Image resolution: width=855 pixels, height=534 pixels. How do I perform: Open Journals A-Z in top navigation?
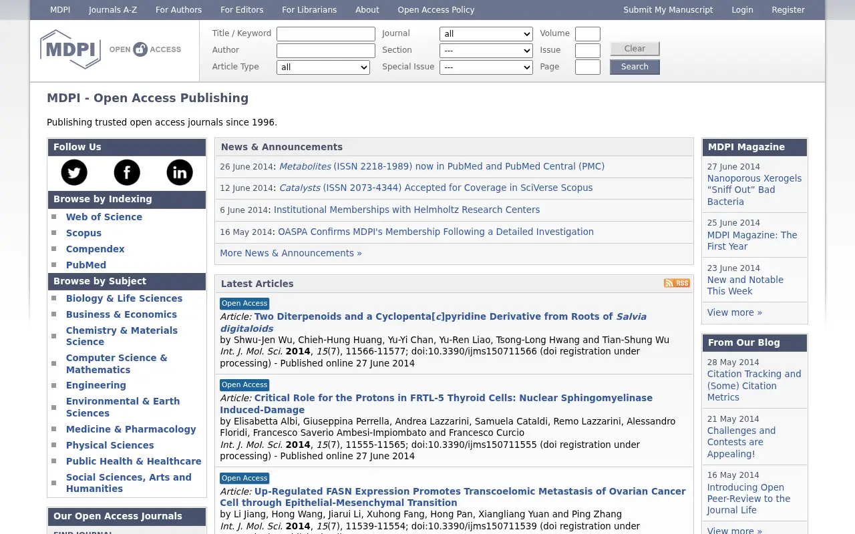pos(113,10)
